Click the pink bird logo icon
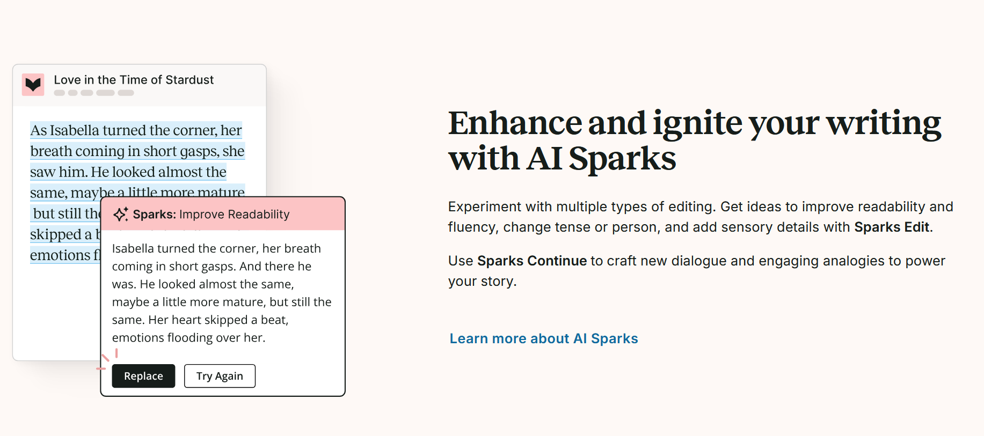 coord(33,84)
